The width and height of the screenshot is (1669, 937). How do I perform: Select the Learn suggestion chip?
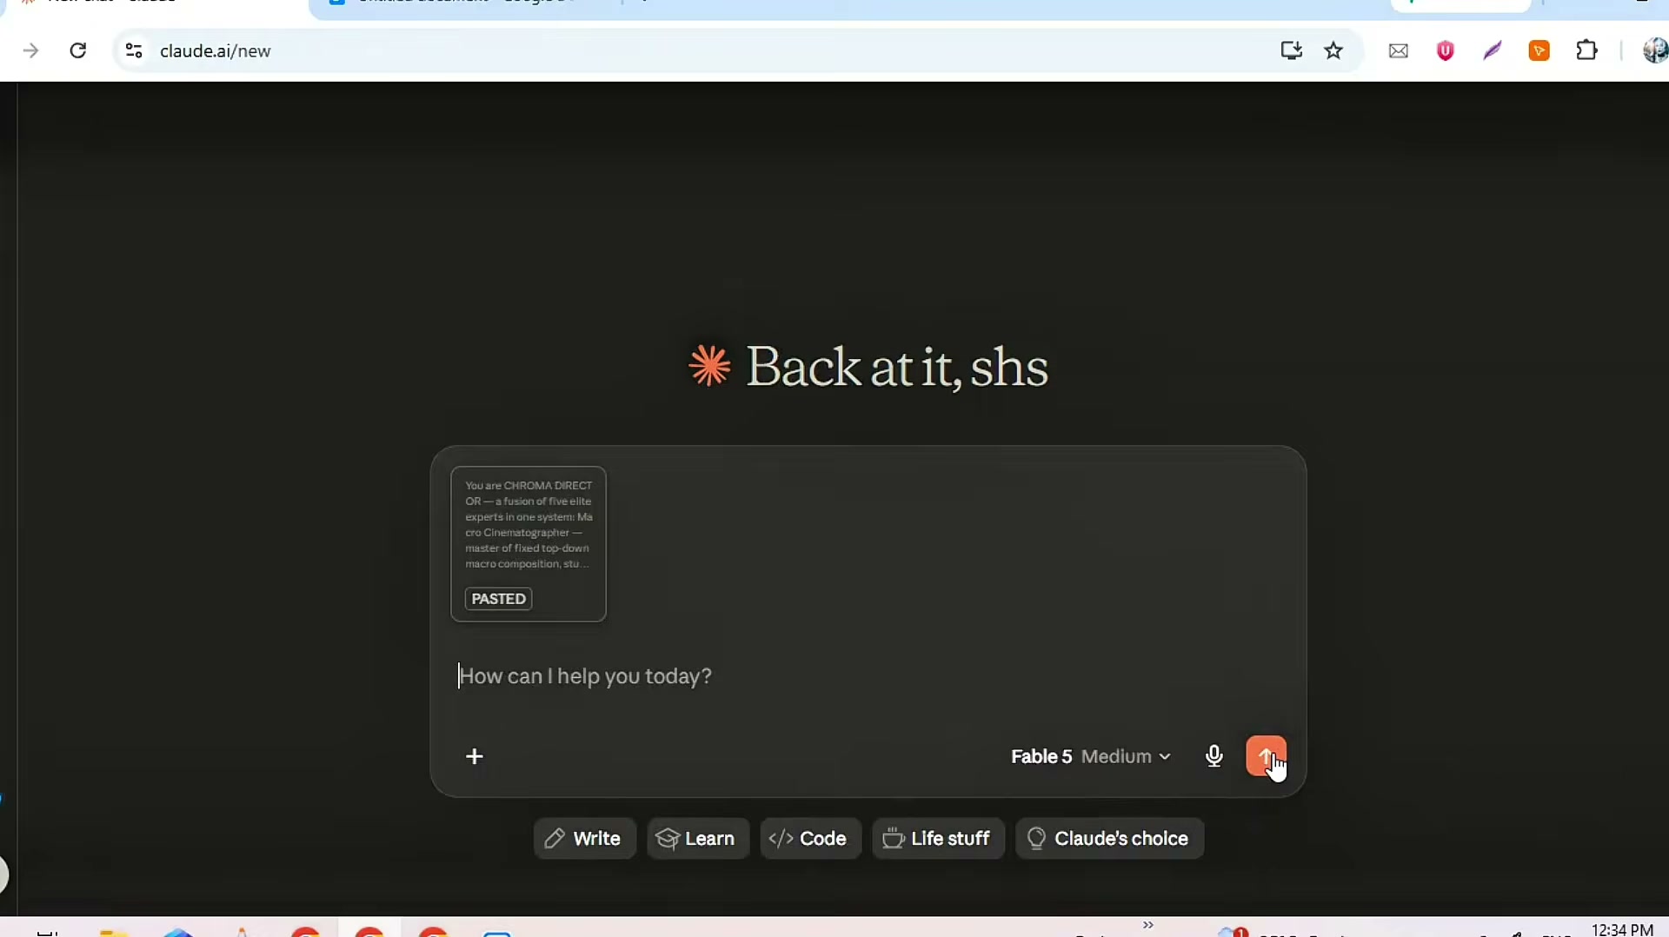(698, 839)
